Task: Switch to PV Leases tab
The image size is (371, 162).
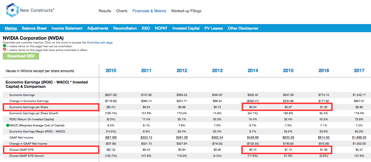Action: (x=213, y=28)
